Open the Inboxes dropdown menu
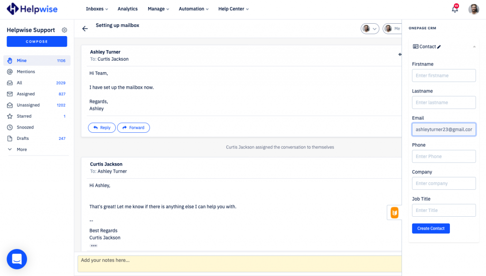This screenshot has width=486, height=276. [x=97, y=9]
